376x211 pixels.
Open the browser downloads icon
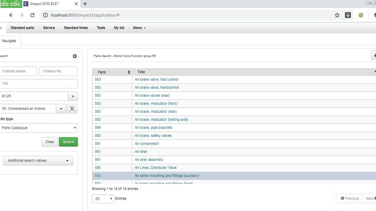(348, 15)
